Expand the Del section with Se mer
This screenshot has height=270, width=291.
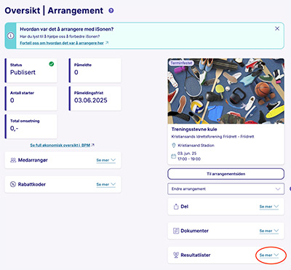click(x=269, y=207)
